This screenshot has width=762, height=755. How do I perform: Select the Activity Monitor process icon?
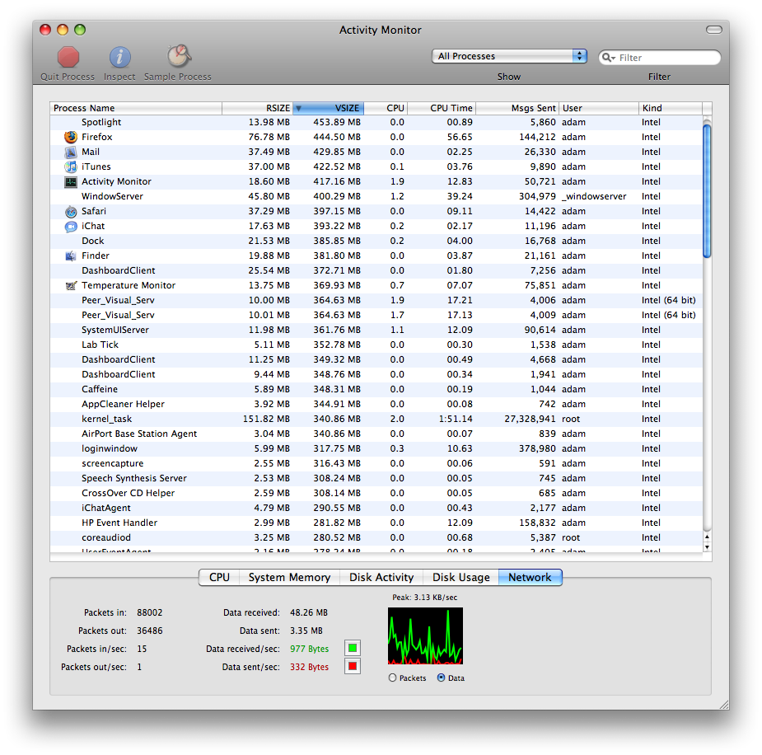coord(71,182)
